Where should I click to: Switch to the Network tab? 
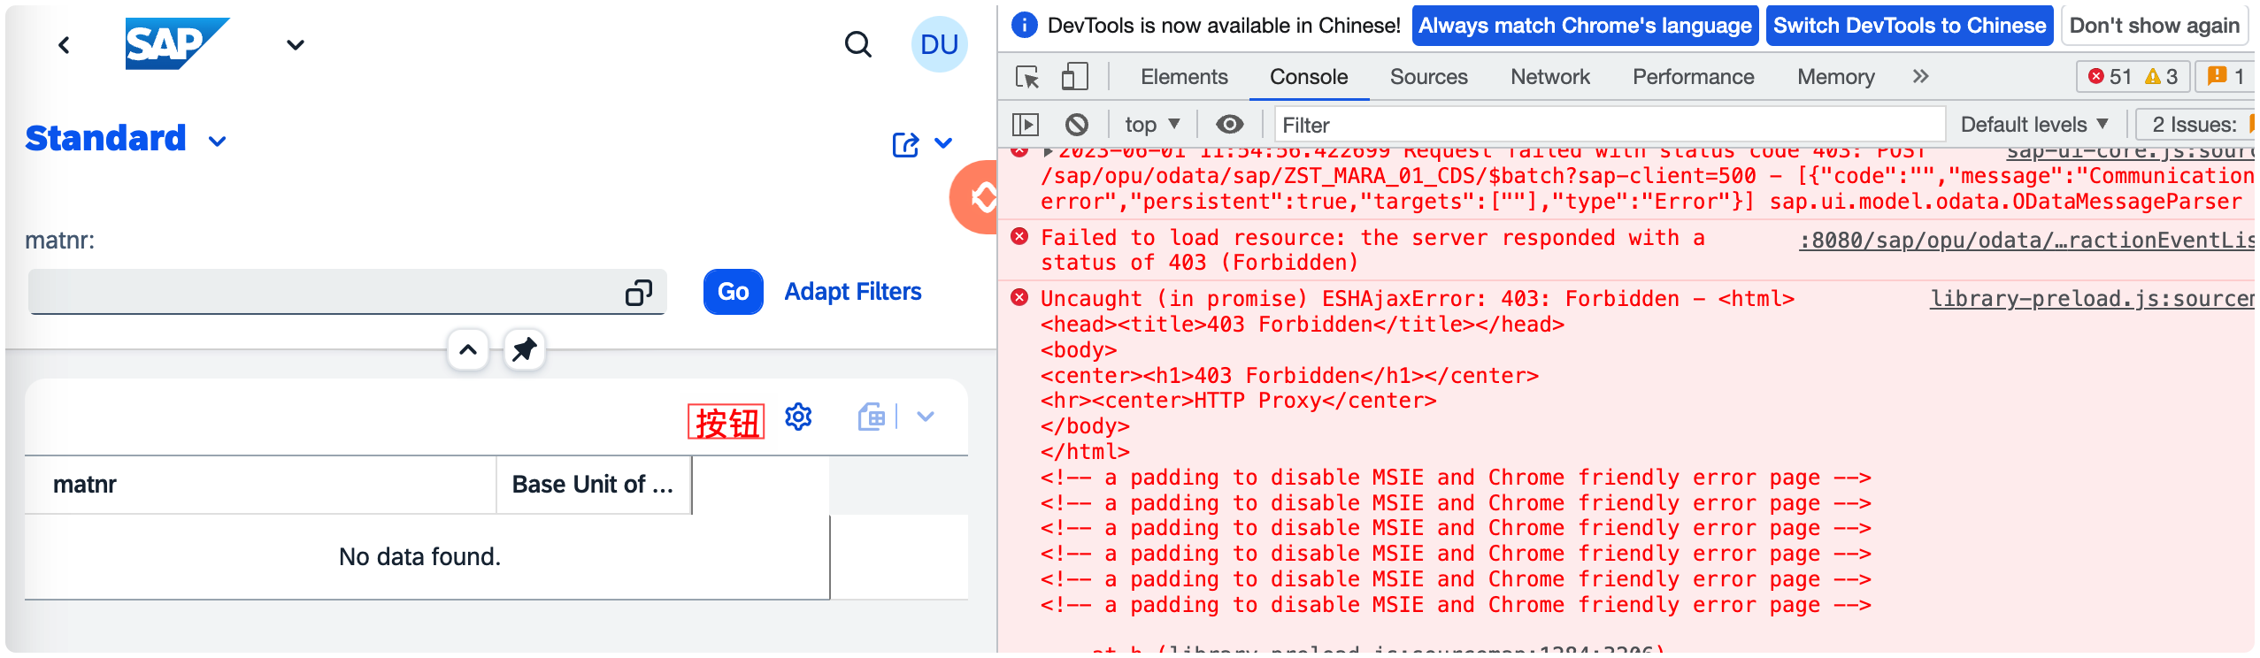pos(1549,77)
